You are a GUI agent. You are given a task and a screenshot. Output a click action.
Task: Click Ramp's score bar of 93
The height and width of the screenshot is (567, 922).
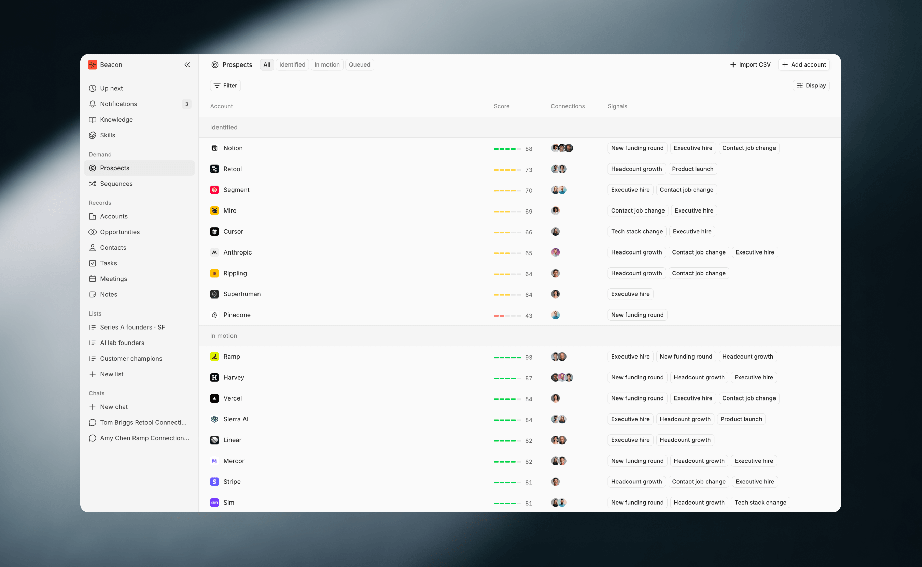[x=507, y=358]
